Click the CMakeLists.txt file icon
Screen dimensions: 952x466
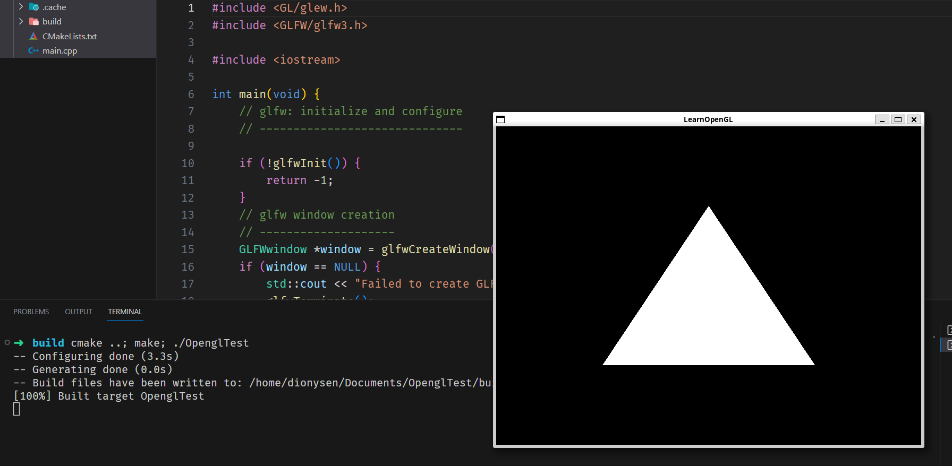(x=33, y=36)
